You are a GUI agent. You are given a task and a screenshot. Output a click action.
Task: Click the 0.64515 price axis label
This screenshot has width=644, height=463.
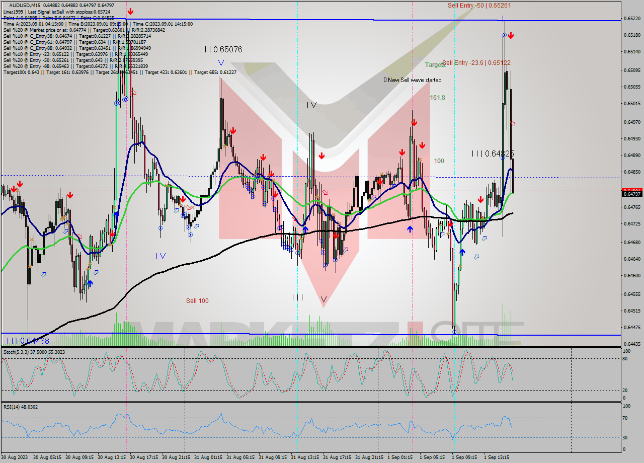pos(632,311)
